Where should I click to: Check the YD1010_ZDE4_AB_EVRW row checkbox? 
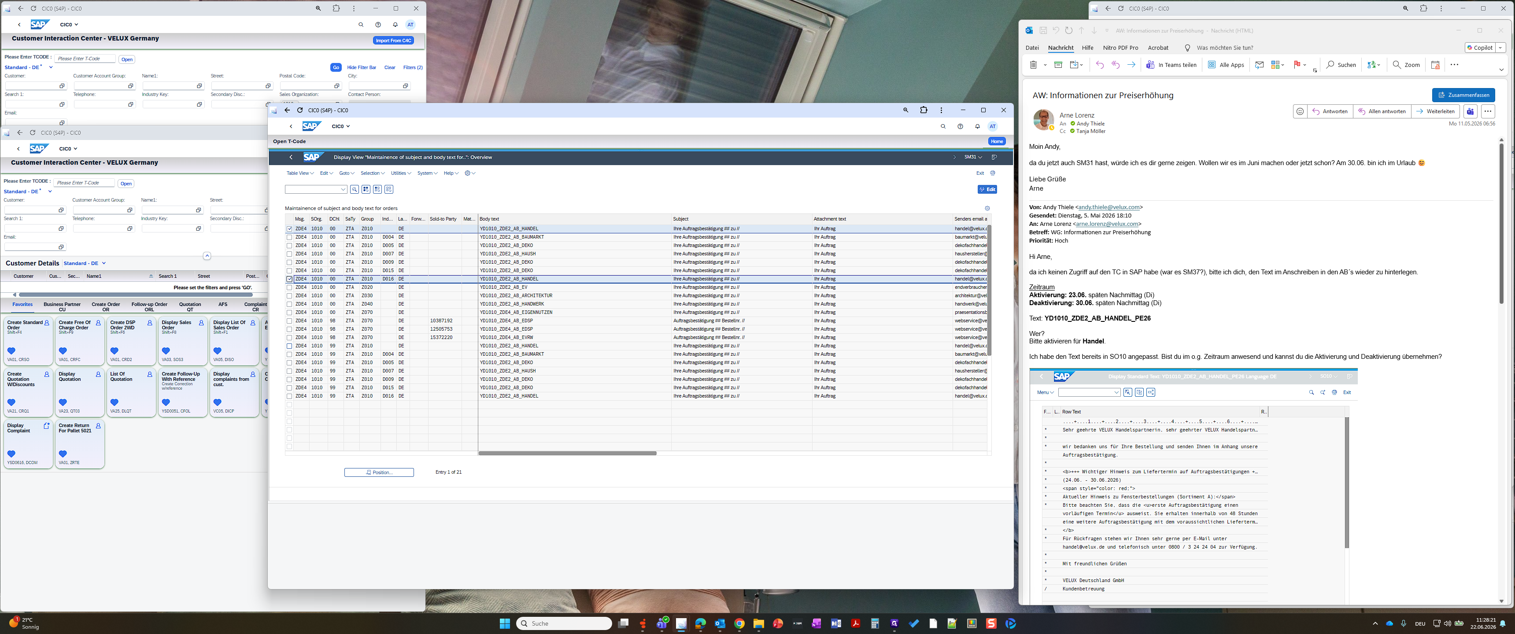coord(289,338)
